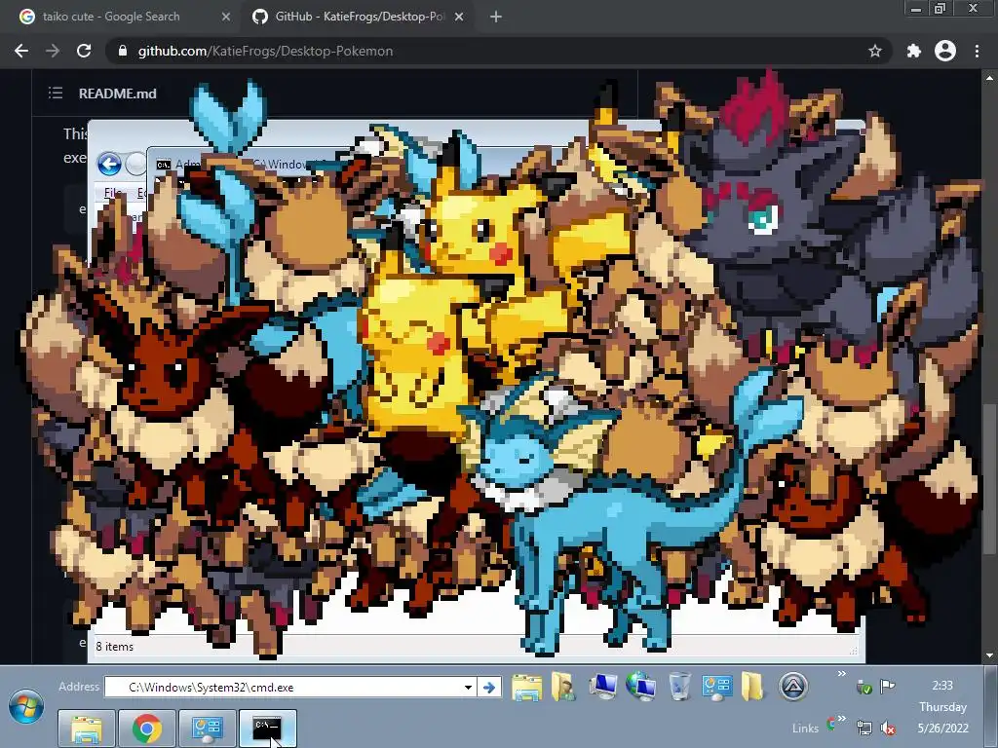
Task: Click the round triangle logo icon
Action: [793, 687]
